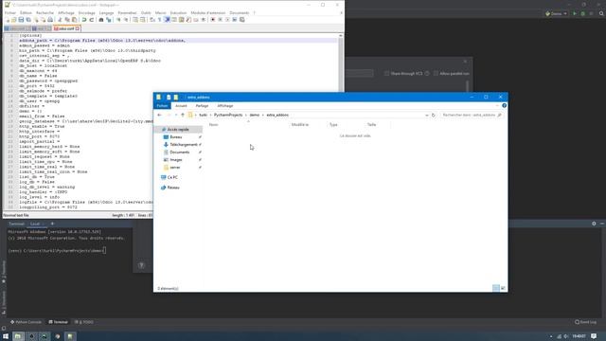The height and width of the screenshot is (341, 606).
Task: Select the Local terminal tab in PyCharm
Action: tap(35, 224)
